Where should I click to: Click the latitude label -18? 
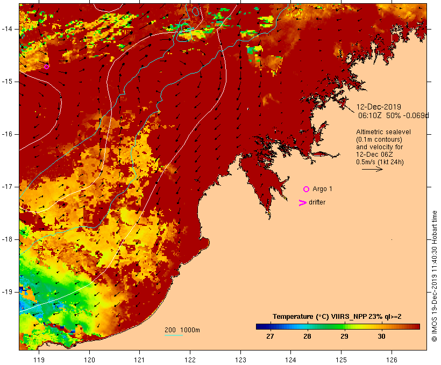7,239
